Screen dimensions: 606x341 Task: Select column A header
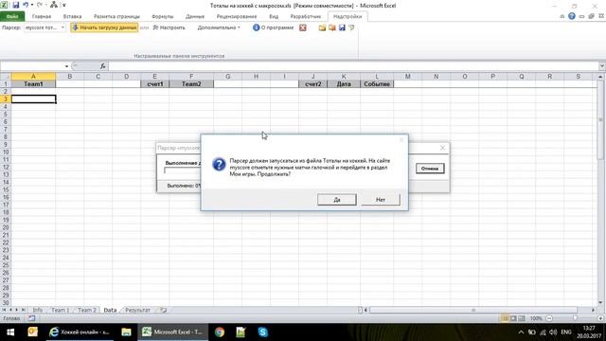33,77
